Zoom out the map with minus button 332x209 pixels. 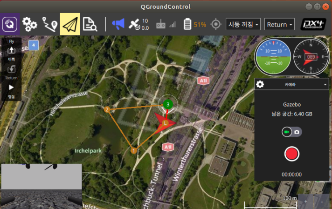pos(322,202)
